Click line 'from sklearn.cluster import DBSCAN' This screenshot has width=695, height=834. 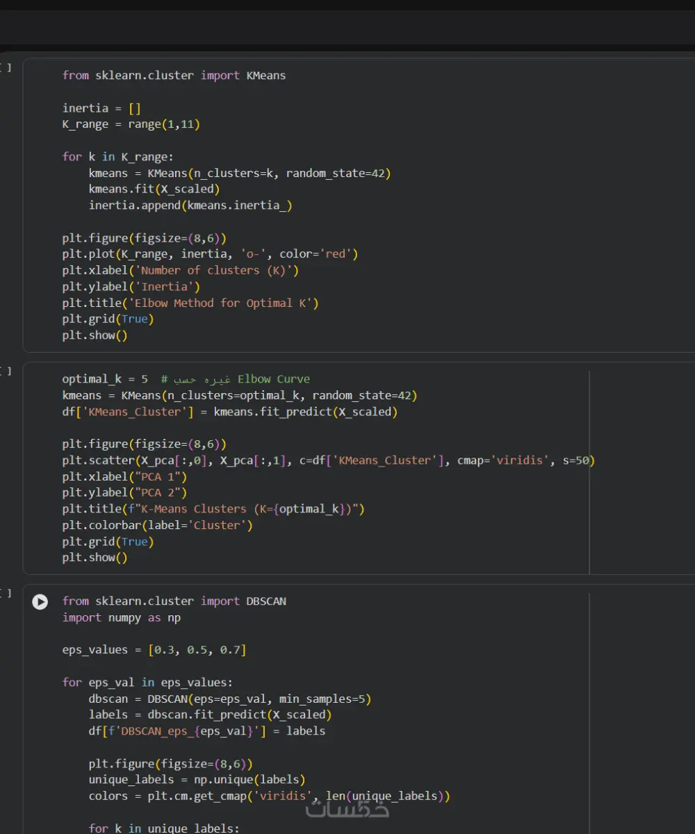tap(174, 601)
